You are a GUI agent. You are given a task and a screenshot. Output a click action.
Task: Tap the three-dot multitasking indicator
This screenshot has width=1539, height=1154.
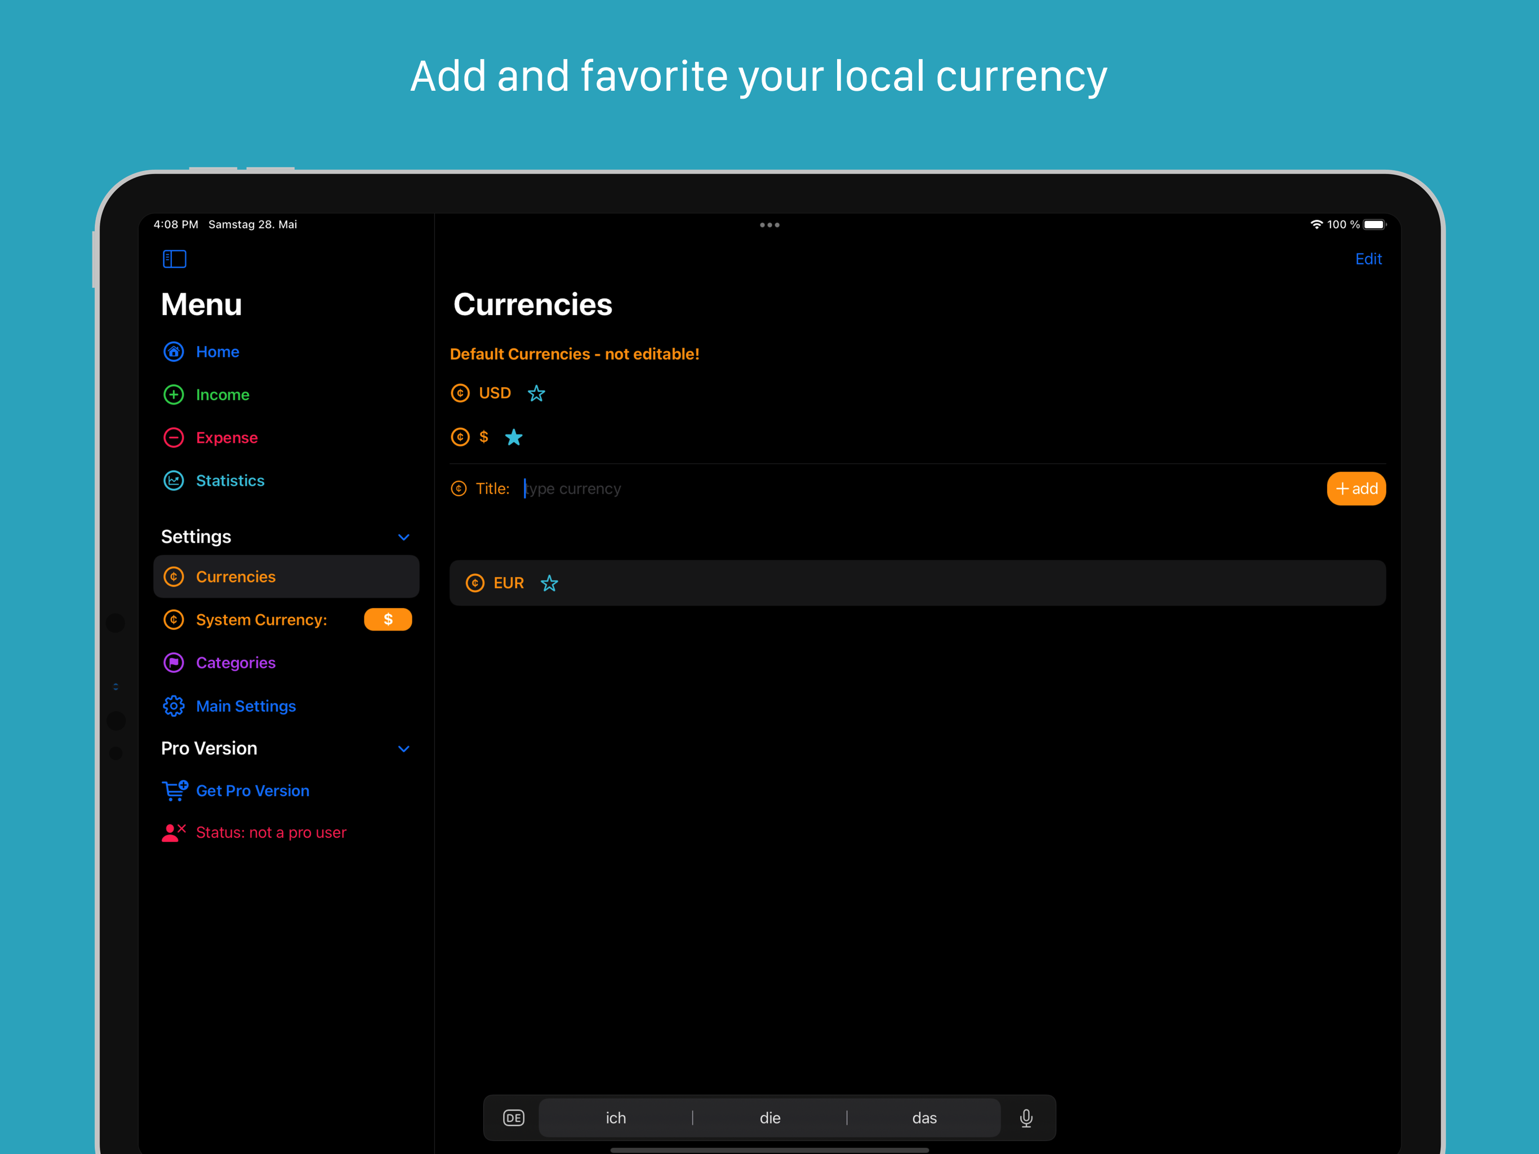769,225
